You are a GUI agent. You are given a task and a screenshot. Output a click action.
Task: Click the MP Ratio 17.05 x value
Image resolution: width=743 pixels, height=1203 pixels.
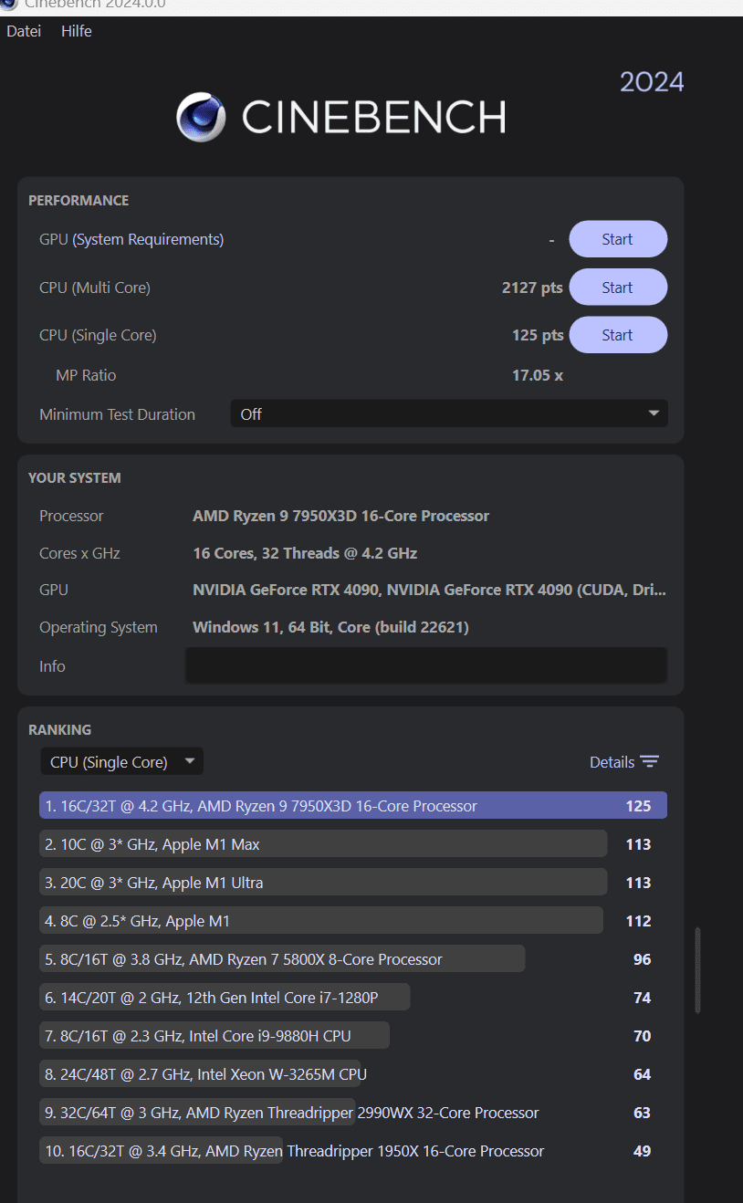coord(538,375)
